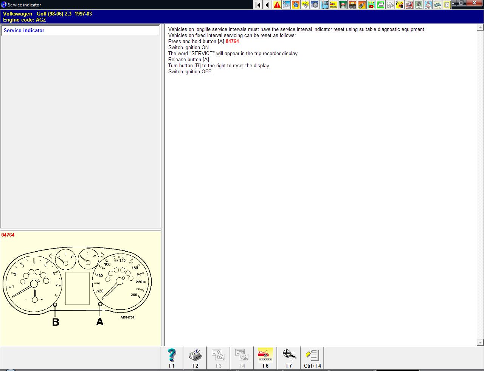Select Service indicator in the left panel
Image resolution: width=484 pixels, height=371 pixels.
(x=24, y=30)
